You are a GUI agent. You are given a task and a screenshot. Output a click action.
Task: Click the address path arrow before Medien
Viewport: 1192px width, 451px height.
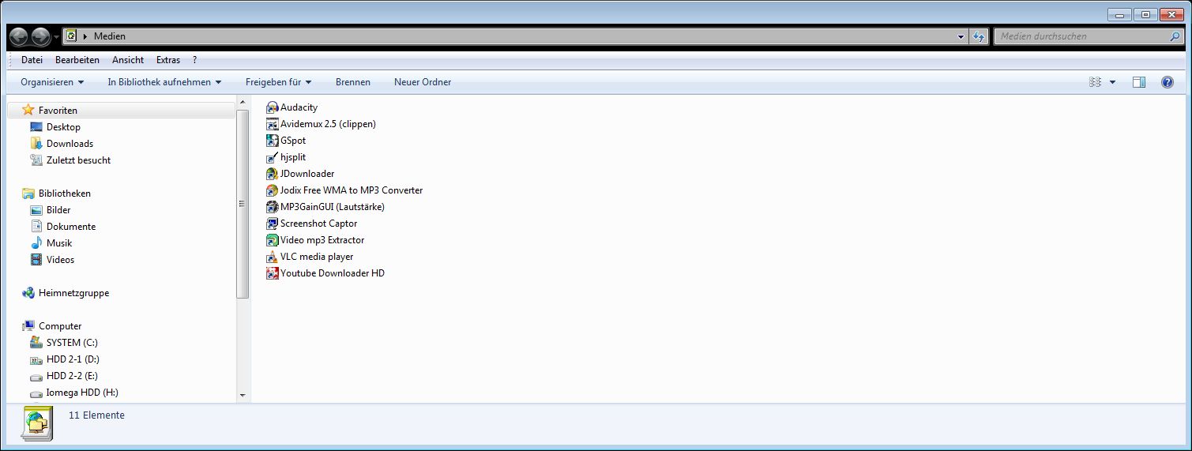85,36
